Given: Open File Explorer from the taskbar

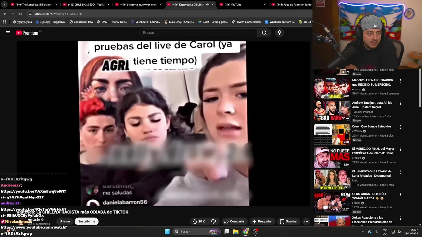Looking at the screenshot, I should coord(236,232).
